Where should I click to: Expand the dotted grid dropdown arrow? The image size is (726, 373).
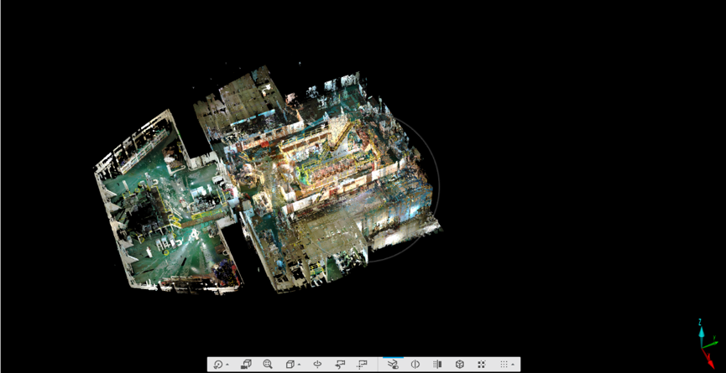[513, 365]
